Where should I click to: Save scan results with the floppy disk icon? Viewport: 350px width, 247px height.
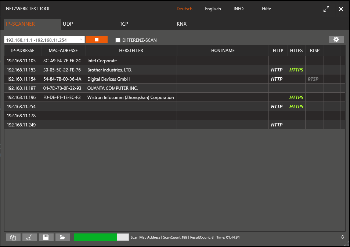[46, 237]
